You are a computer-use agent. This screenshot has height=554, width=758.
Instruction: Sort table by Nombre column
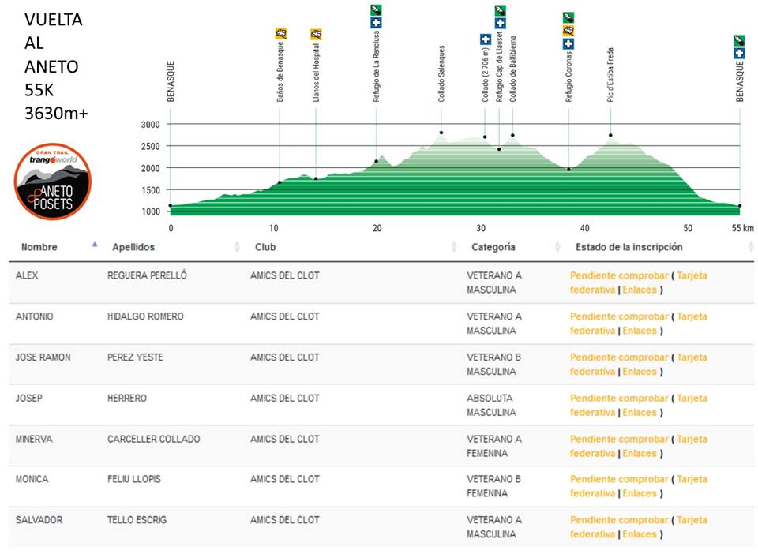39,247
